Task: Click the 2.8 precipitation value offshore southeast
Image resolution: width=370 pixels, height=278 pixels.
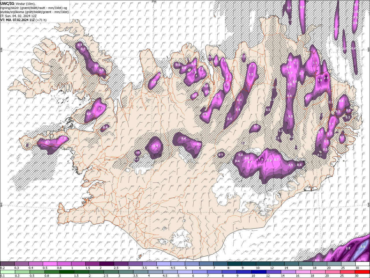Action: [348, 248]
